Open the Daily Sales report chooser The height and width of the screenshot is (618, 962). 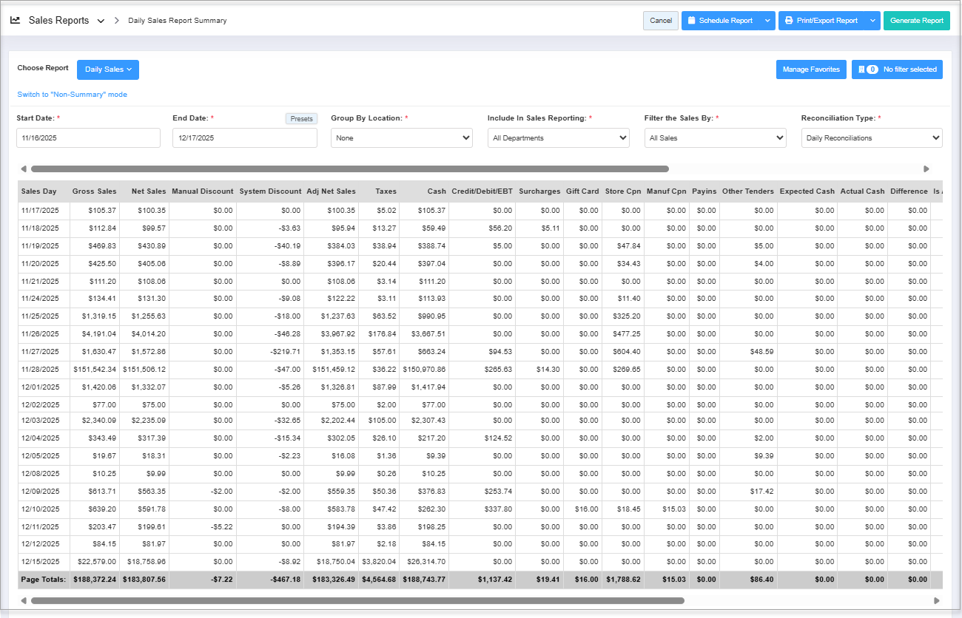point(108,69)
